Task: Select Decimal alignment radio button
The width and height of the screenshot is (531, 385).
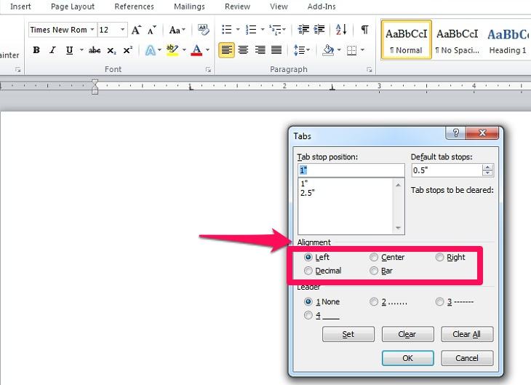Action: point(308,271)
